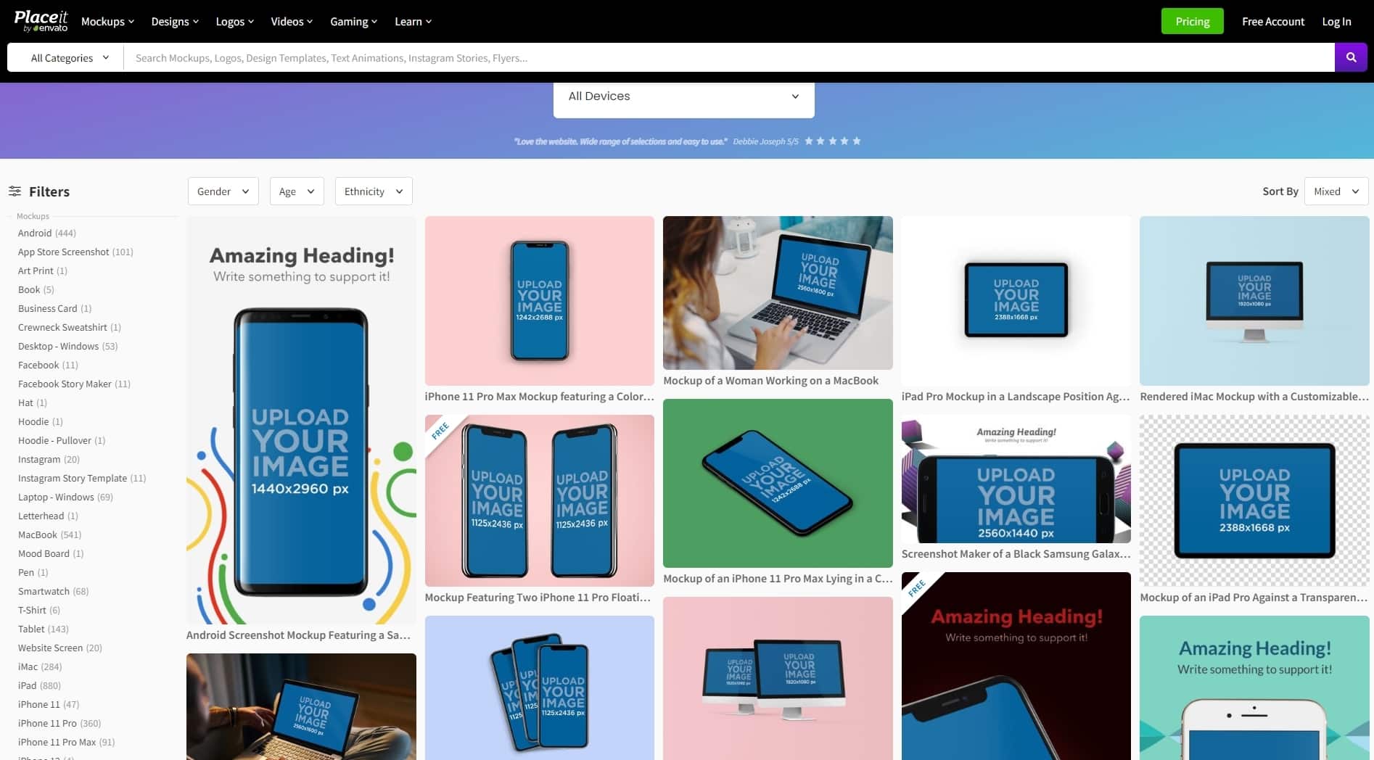Open the Gender filter dropdown
The height and width of the screenshot is (760, 1374).
coord(223,191)
